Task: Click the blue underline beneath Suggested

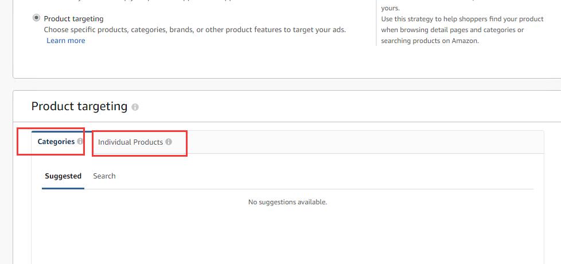Action: tap(63, 188)
